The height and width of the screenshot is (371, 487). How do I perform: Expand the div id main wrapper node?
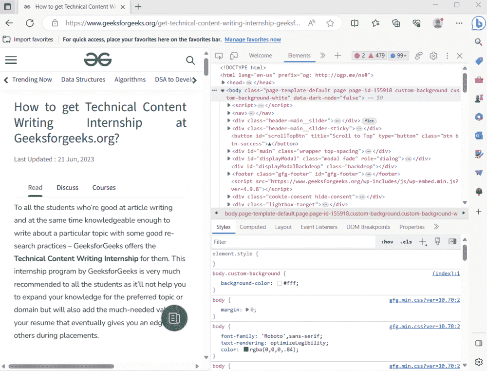(x=228, y=151)
